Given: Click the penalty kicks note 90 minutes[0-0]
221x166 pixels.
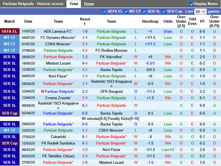Looking at the screenshot, I should (x=110, y=119).
